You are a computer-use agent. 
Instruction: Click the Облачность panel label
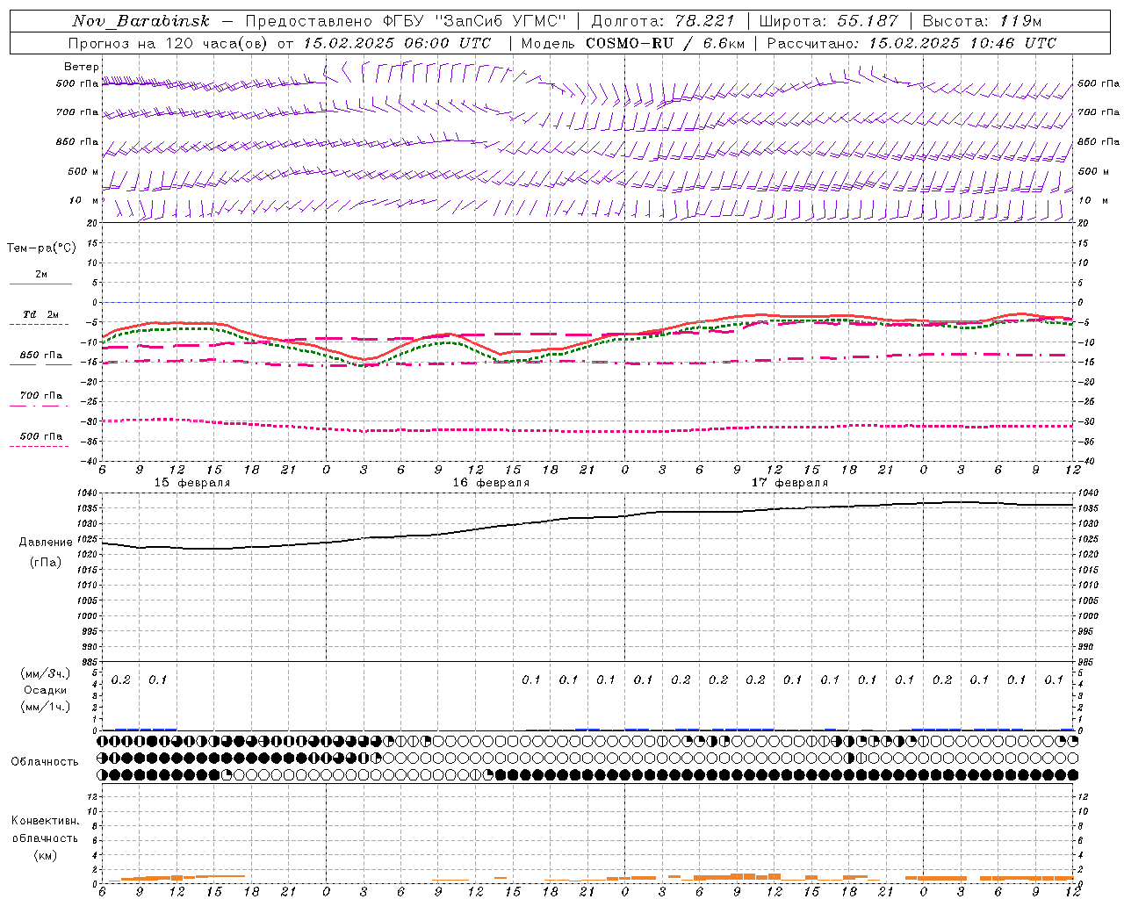pyautogui.click(x=45, y=761)
